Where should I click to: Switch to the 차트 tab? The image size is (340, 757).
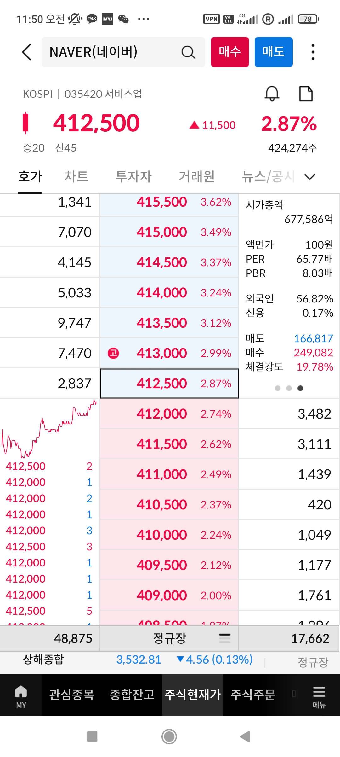(76, 176)
